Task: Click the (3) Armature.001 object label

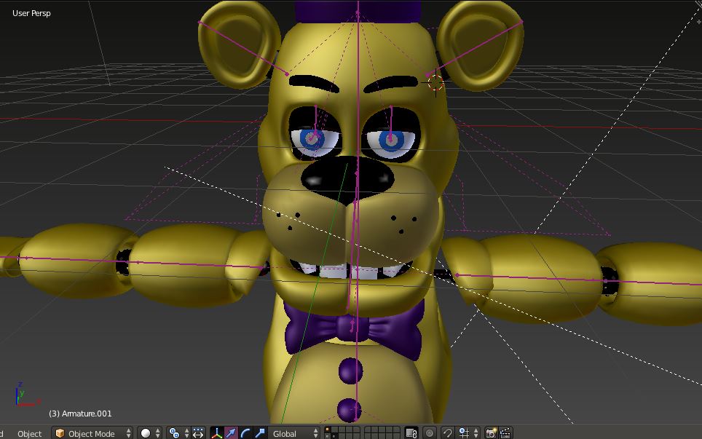Action: pos(80,414)
